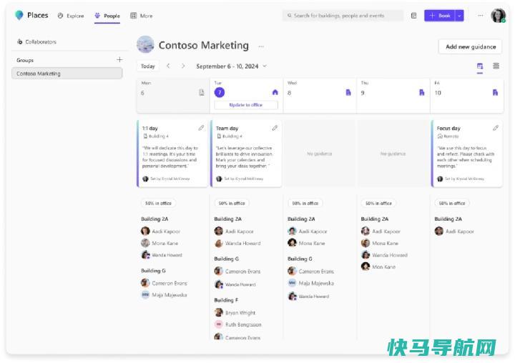This screenshot has width=515, height=363.
Task: Select Tuesday 7 date circle
Action: tap(220, 93)
